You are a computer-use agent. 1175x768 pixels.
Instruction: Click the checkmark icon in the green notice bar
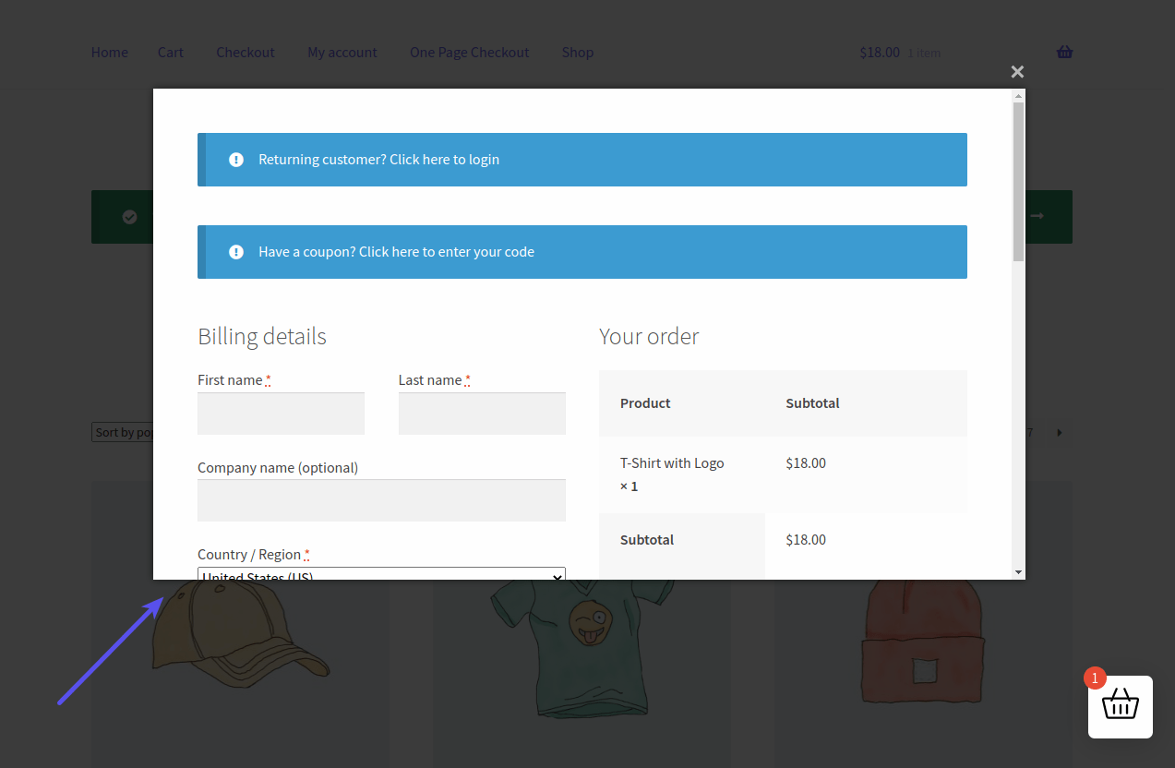click(x=129, y=216)
